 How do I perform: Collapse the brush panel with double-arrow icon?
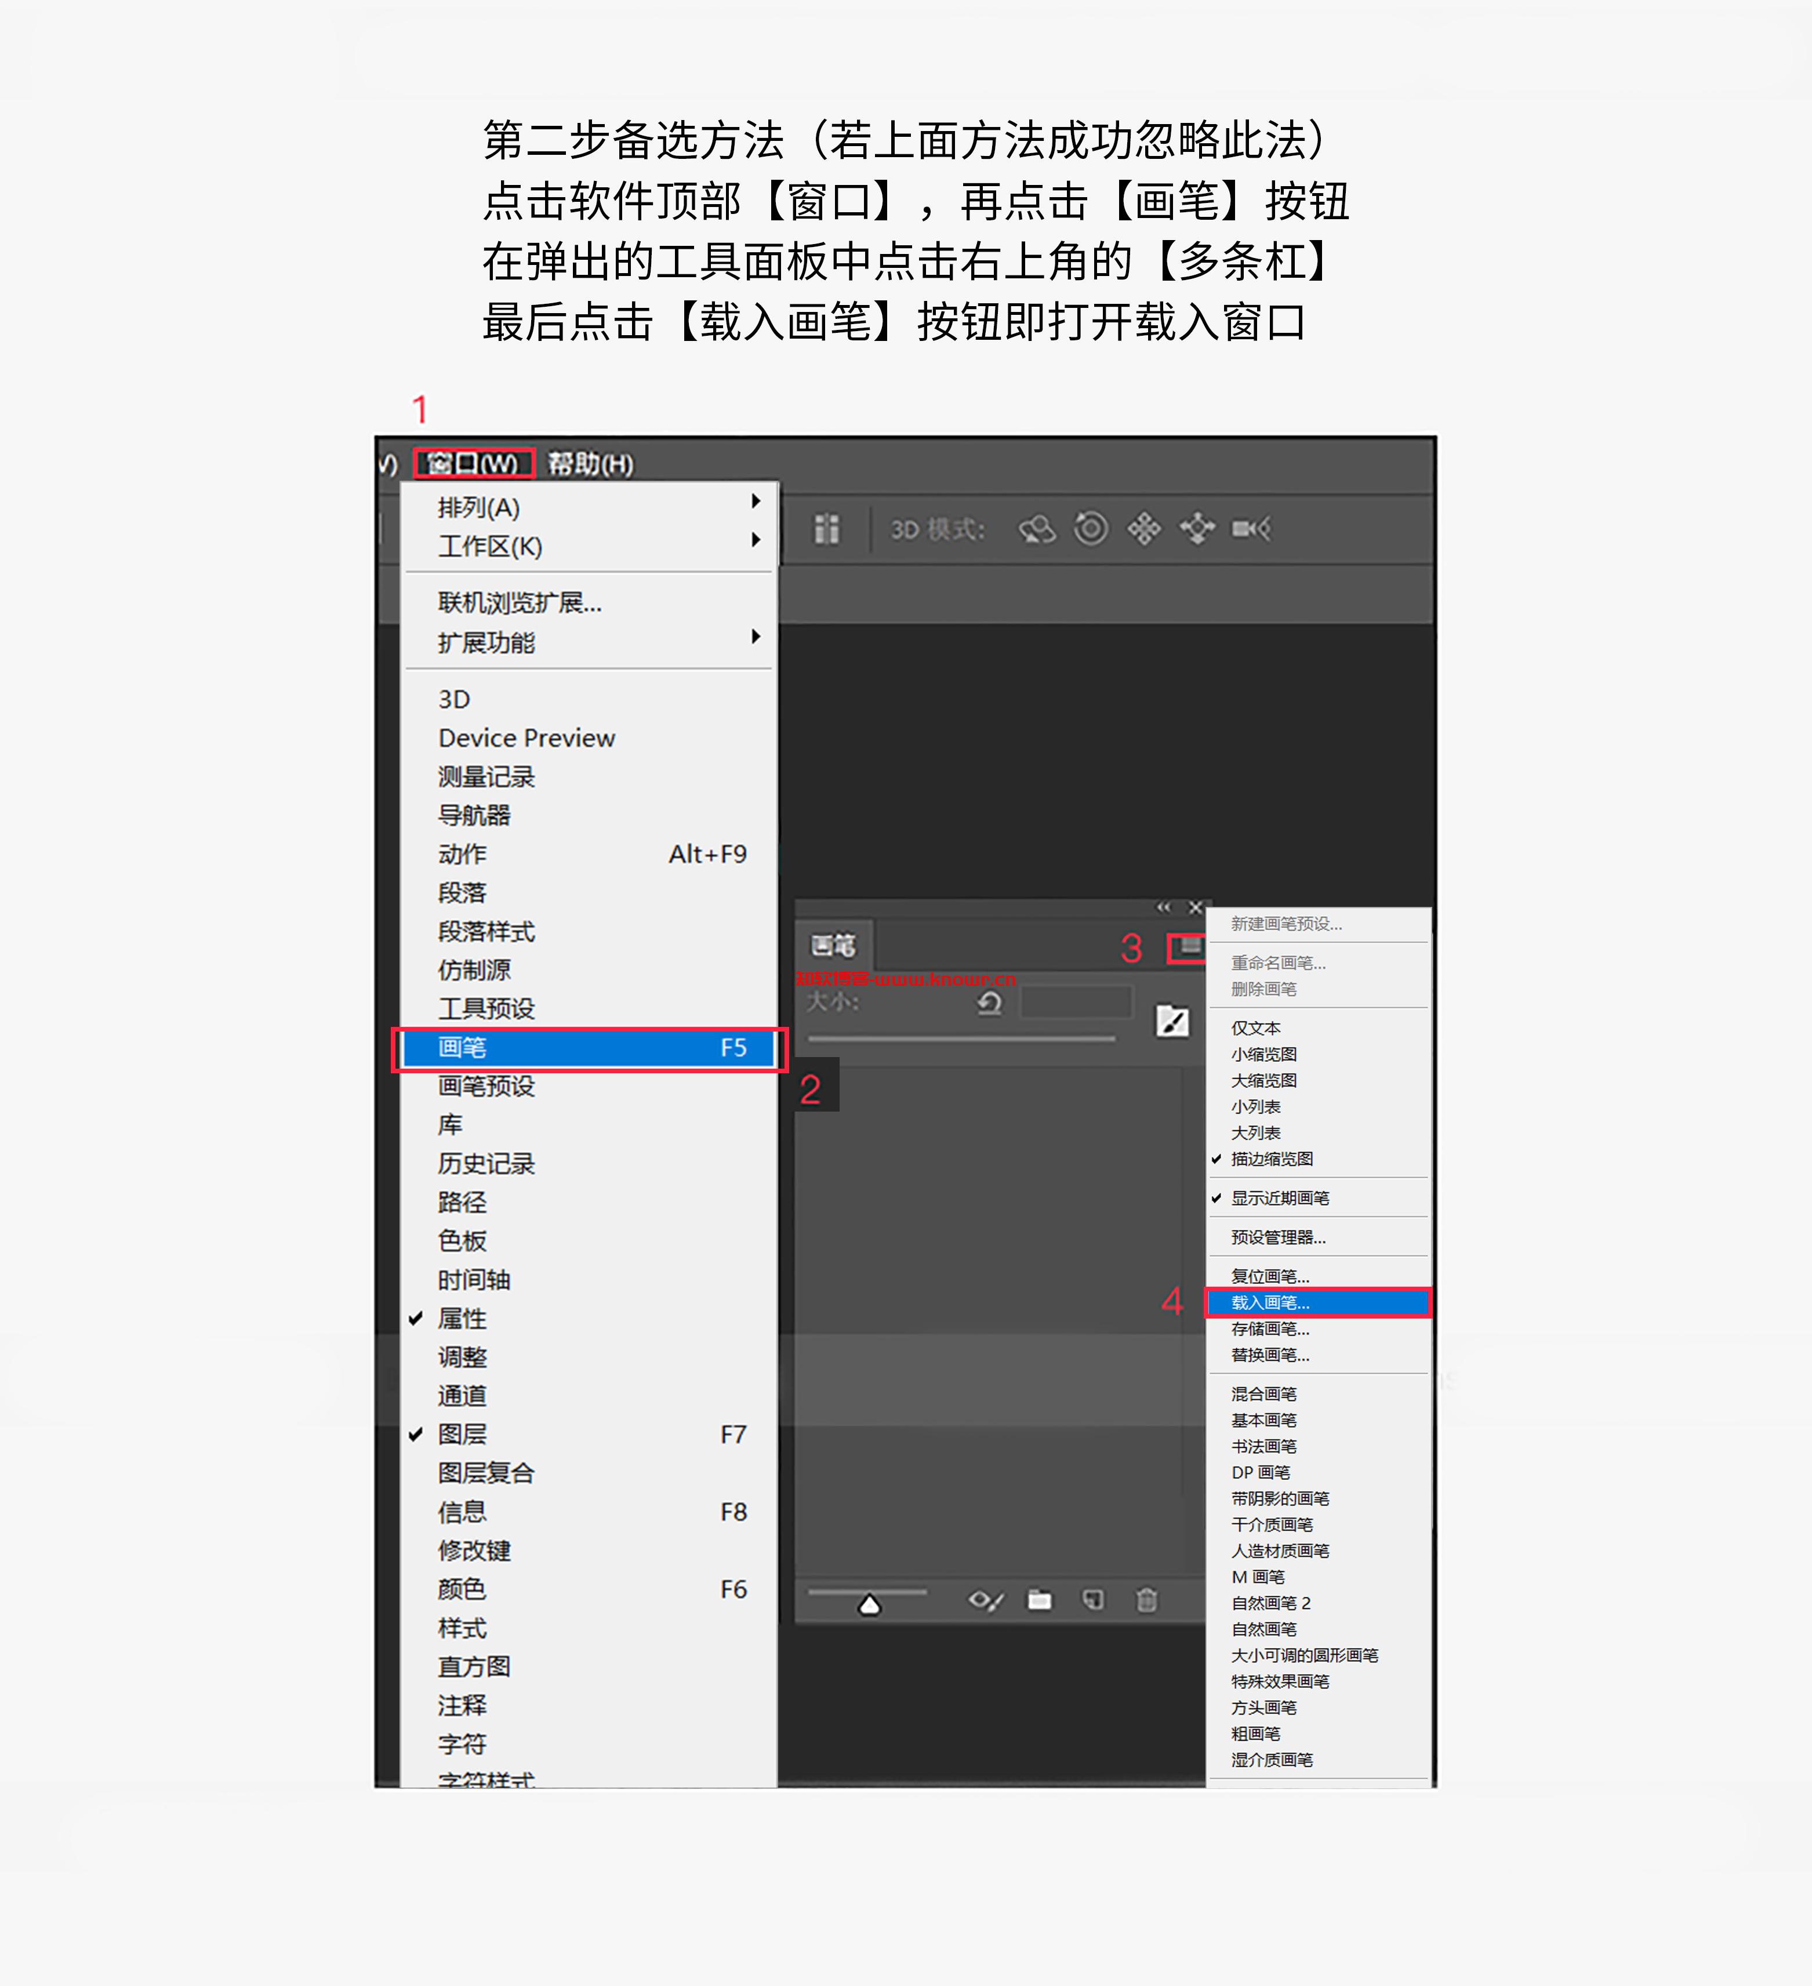coord(1164,906)
